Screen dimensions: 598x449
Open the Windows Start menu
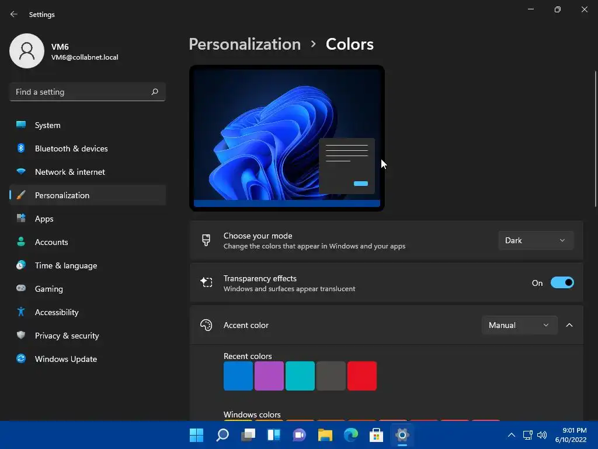tap(196, 435)
